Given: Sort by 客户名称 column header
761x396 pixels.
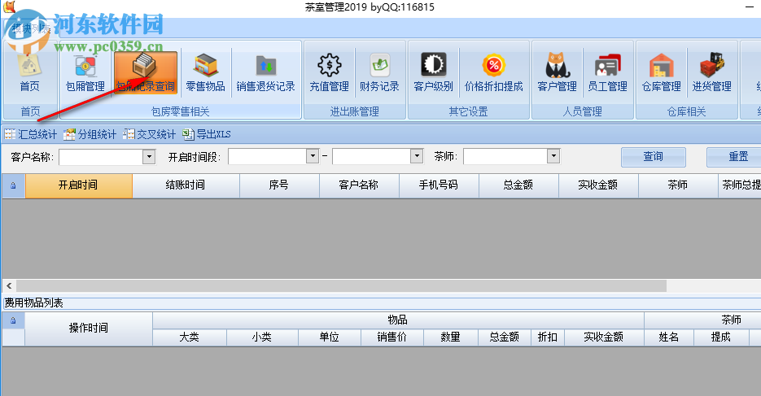Looking at the screenshot, I should tap(359, 185).
